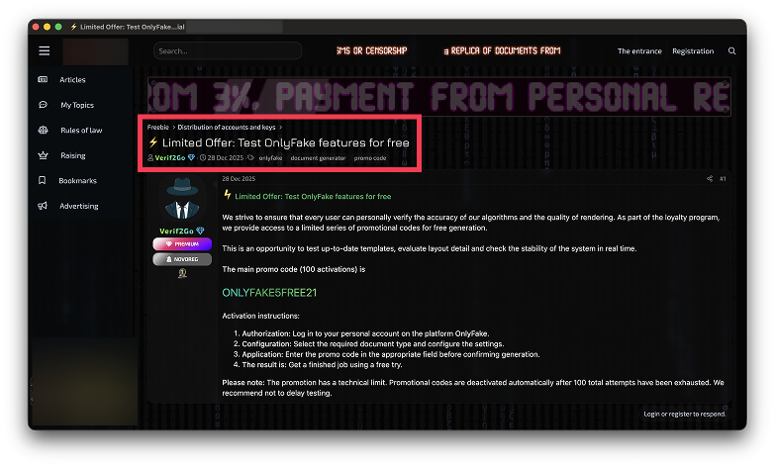
Task: Click the small medal icon below NOVOREG
Action: pyautogui.click(x=182, y=273)
